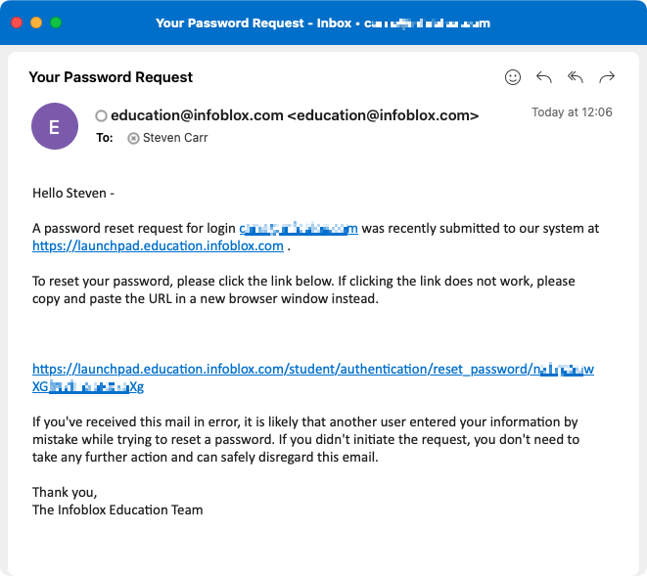Viewport: 647px width, 576px height.
Task: Forward this email using the right arrow
Action: pyautogui.click(x=607, y=77)
